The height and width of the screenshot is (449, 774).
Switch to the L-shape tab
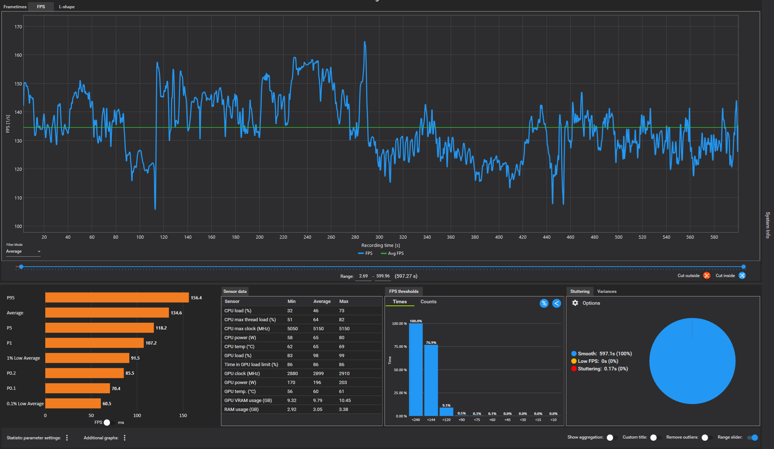67,7
